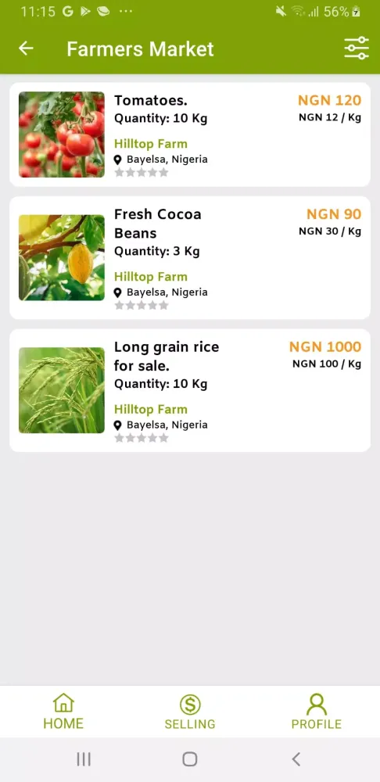Select the NGN 1000 price on rice listing
Image resolution: width=380 pixels, height=782 pixels.
(325, 346)
